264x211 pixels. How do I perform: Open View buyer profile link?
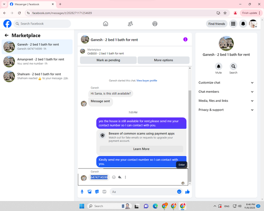(147, 81)
